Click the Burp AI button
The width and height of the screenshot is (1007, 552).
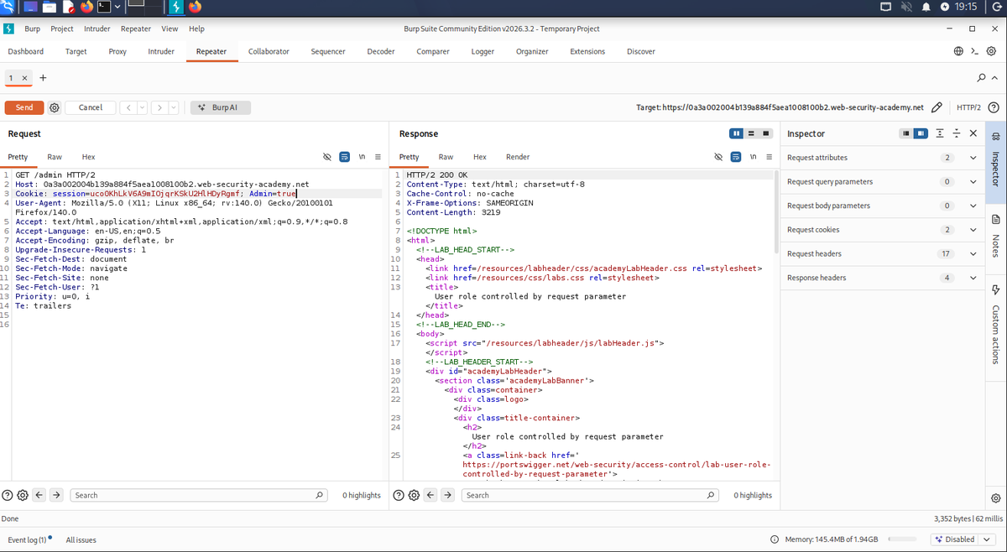coord(221,107)
